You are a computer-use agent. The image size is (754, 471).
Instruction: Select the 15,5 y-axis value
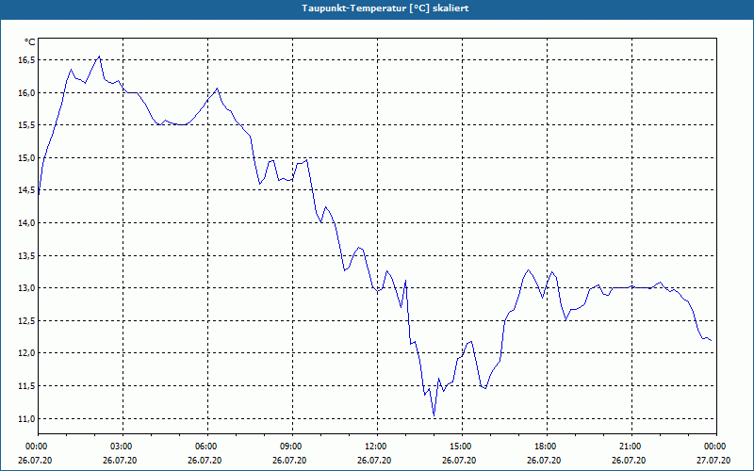pos(26,125)
